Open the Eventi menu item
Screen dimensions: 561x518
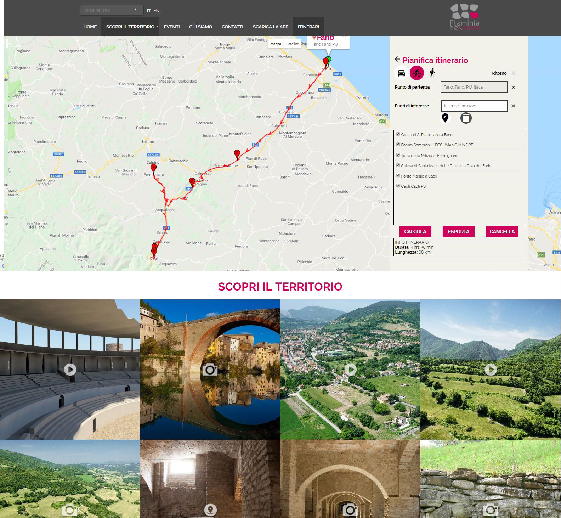coord(172,27)
